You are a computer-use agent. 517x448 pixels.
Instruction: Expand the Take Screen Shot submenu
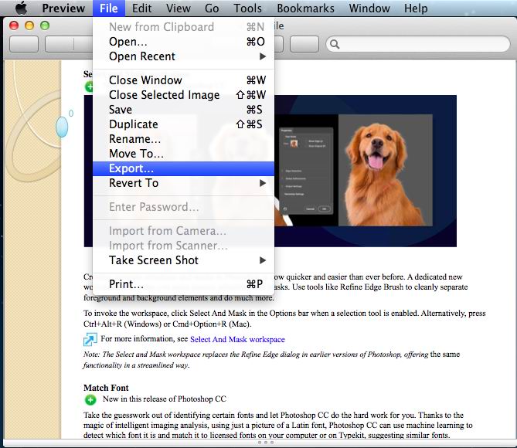[183, 260]
